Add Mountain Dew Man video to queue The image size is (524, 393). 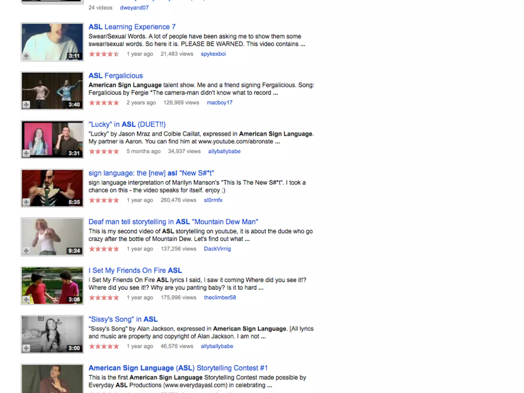click(26, 251)
